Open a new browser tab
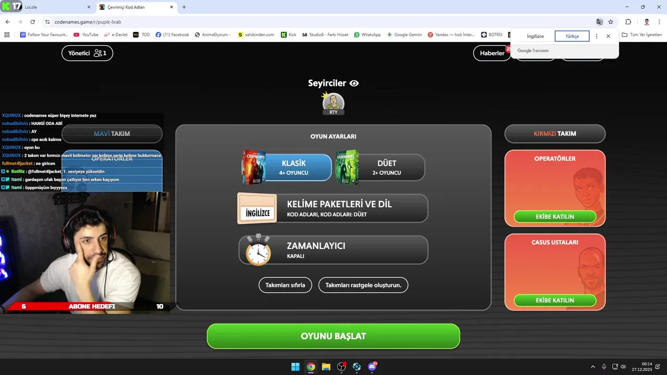Screen dimensions: 667x375 (184, 7)
